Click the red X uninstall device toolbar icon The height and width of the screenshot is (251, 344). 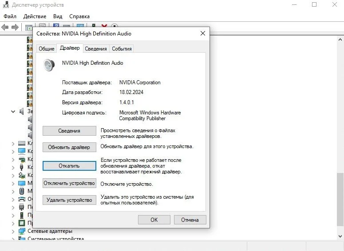click(104, 26)
